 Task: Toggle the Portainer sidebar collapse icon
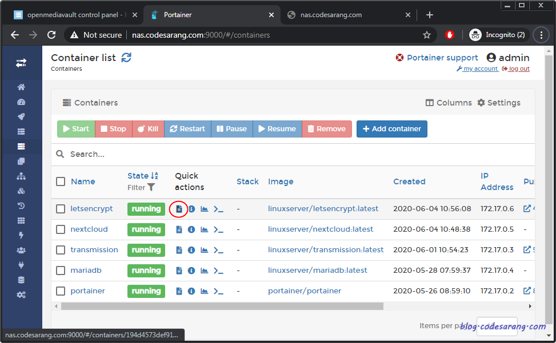(x=21, y=63)
